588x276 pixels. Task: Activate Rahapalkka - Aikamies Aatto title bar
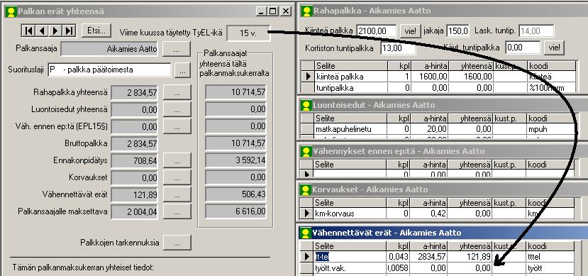443,11
